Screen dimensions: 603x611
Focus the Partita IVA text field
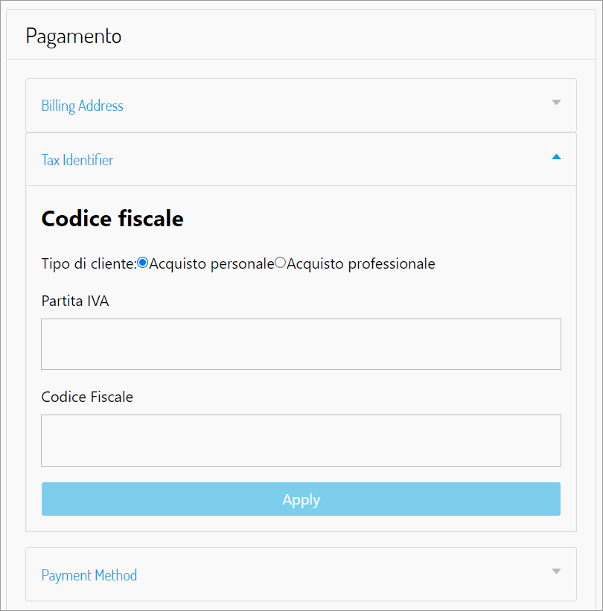pos(301,344)
